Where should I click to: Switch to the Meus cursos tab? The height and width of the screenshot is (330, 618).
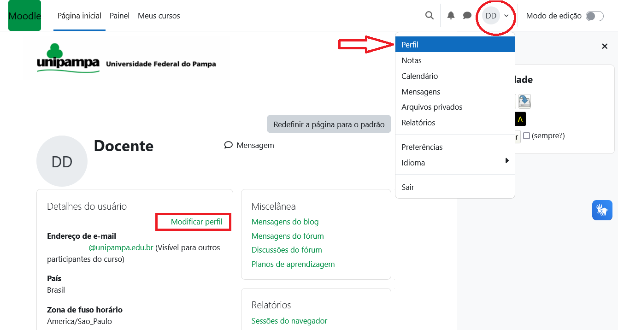tap(159, 16)
